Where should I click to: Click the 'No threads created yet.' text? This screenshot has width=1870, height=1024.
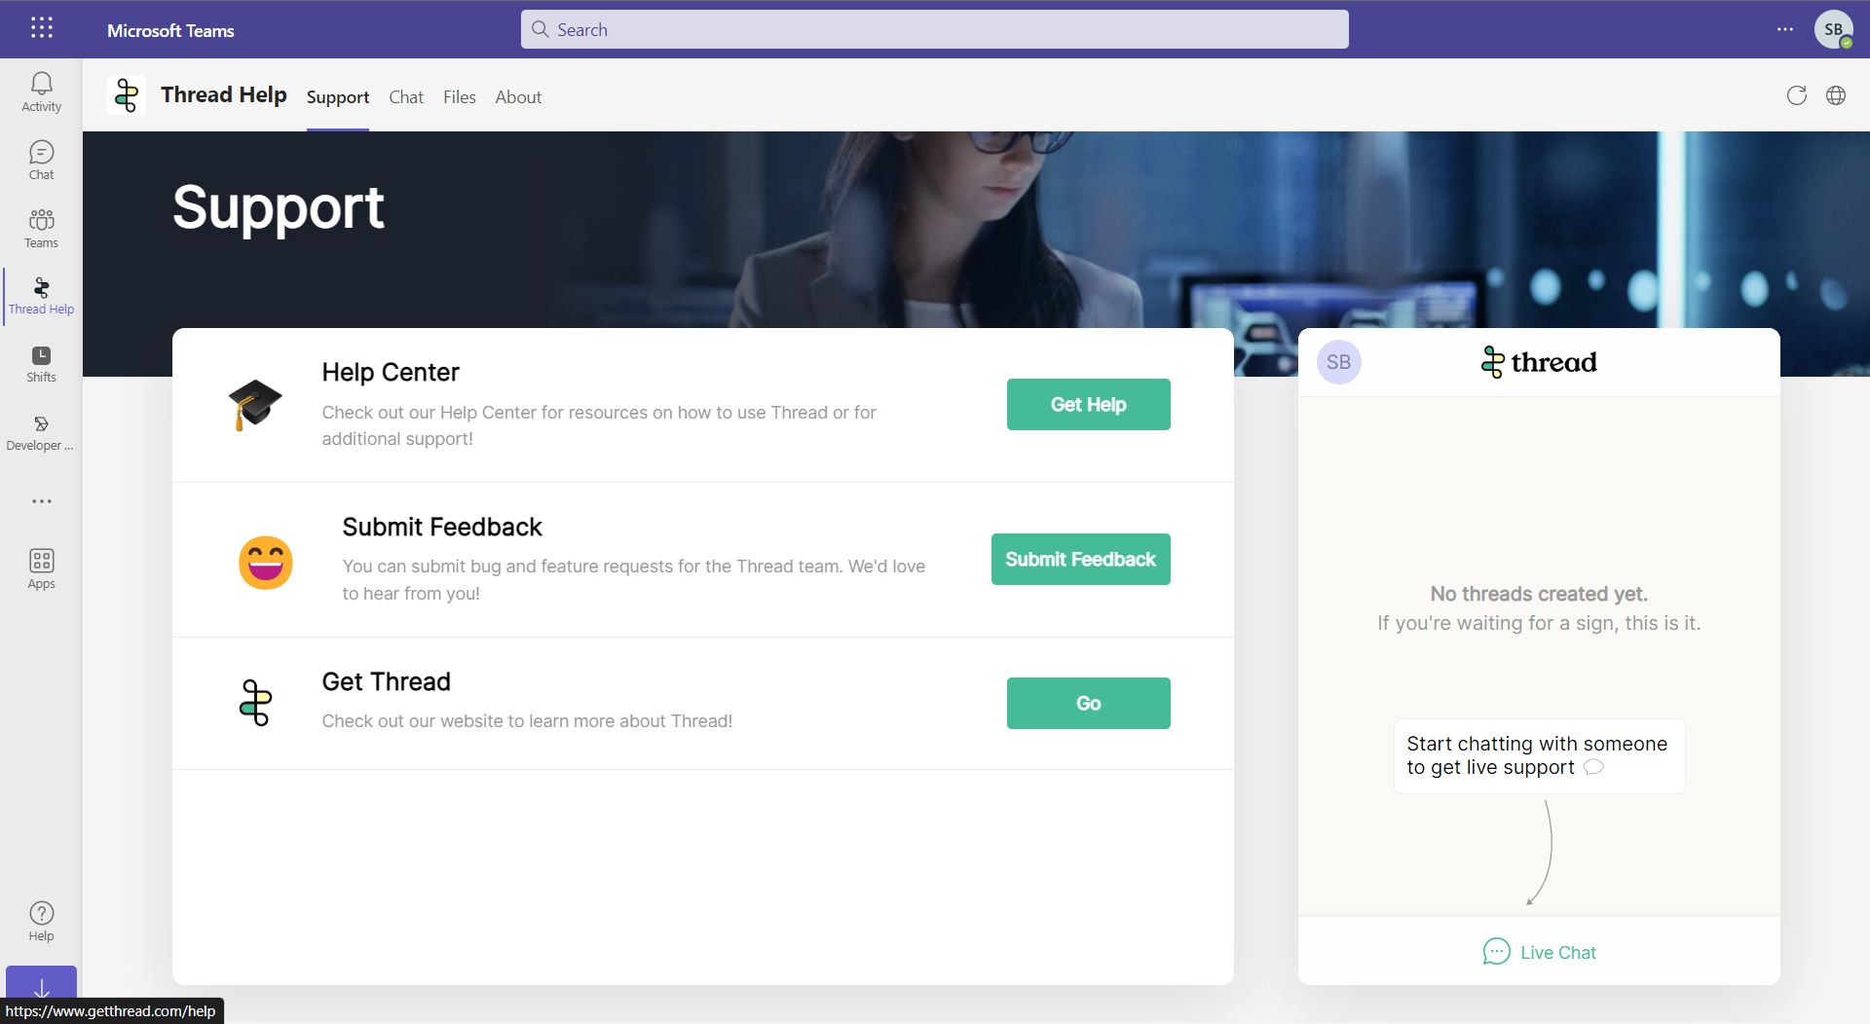(1539, 594)
